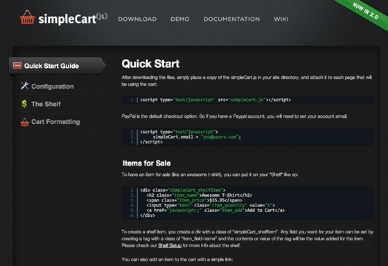Click the h2 Awesome T-Shirt code line
Screen dimensions: 388x266
[200, 195]
